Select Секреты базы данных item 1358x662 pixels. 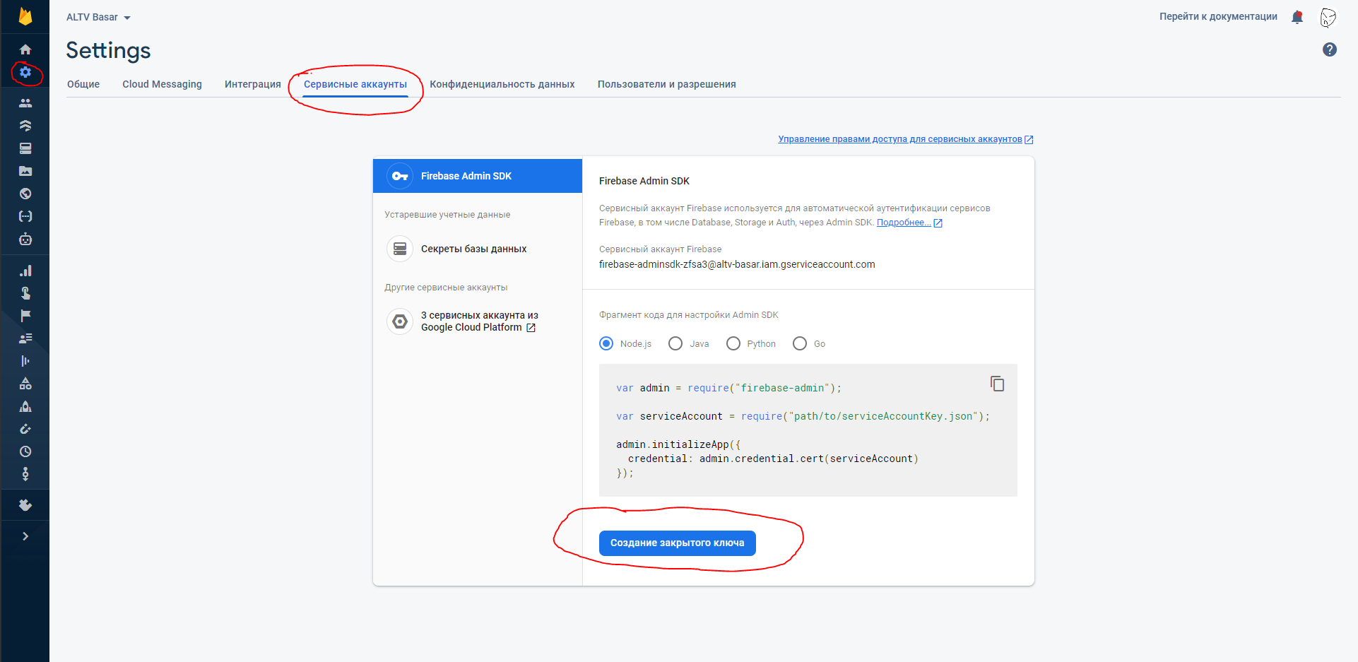coord(478,249)
